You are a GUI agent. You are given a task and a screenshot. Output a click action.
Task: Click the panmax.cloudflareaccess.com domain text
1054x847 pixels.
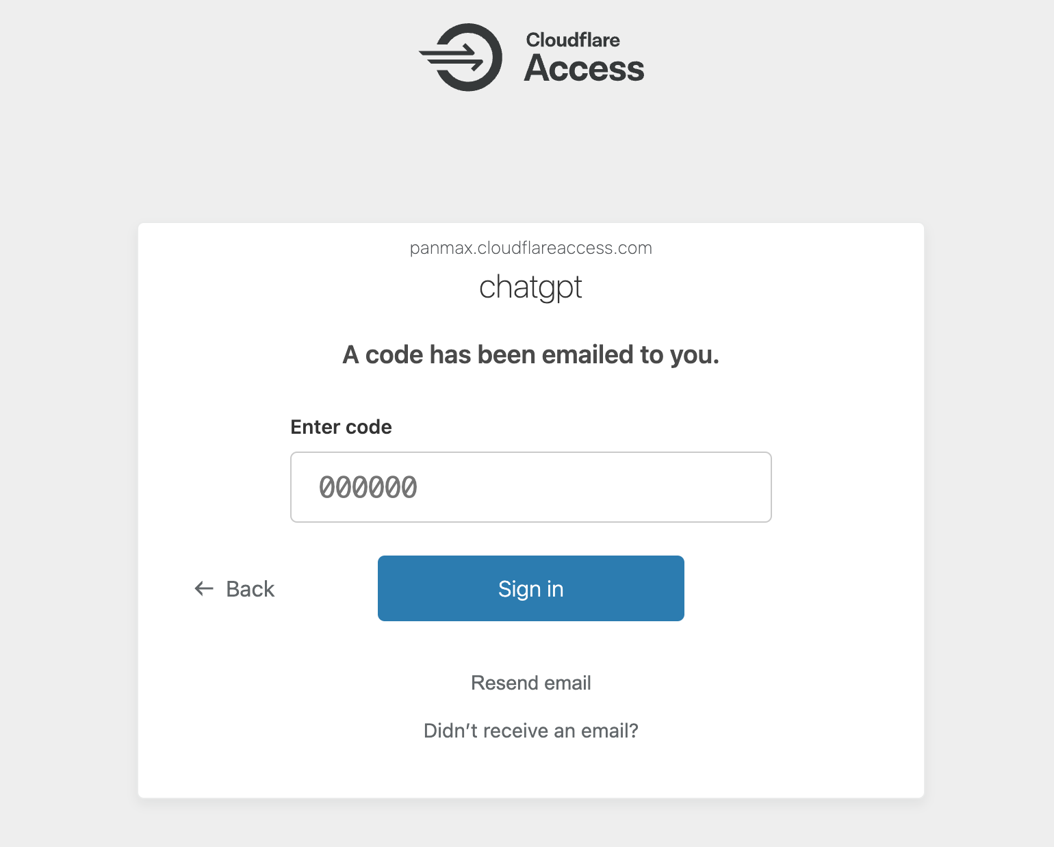click(x=530, y=248)
